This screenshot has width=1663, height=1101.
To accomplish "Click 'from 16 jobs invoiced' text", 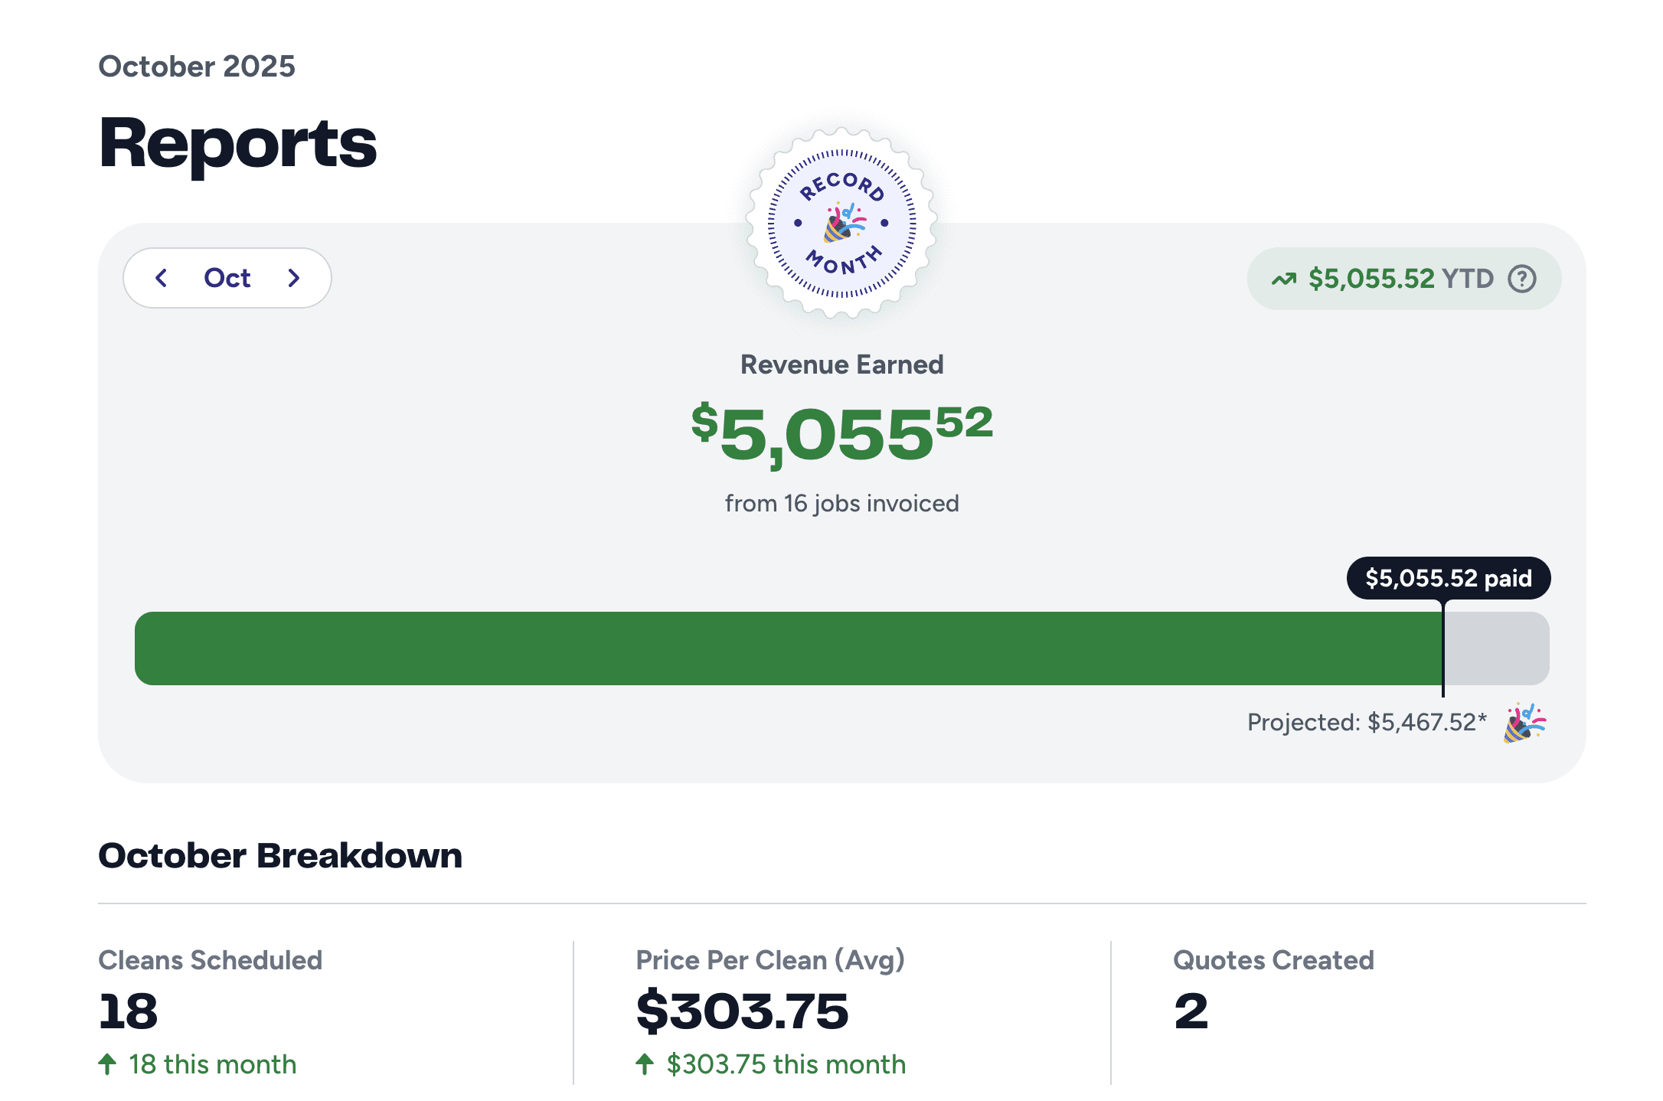I will click(x=841, y=504).
